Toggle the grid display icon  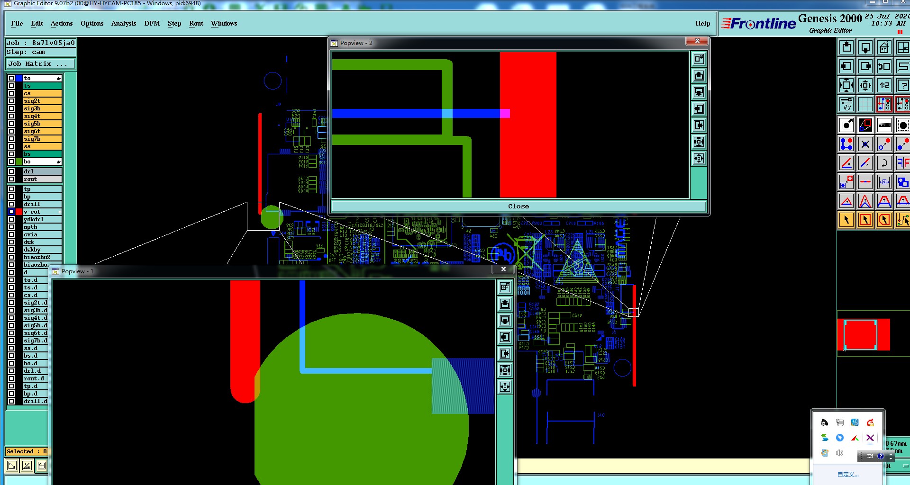point(865,104)
